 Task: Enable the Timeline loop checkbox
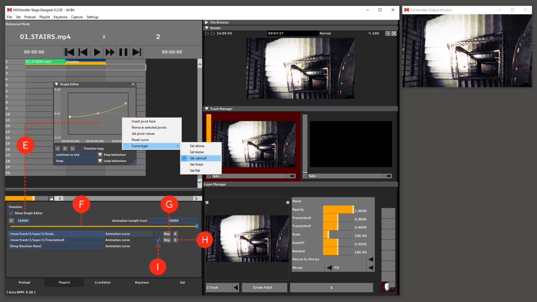[80, 148]
